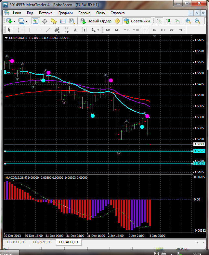
Task: Switch to M1 timeframe
Action: pyautogui.click(x=108, y=30)
